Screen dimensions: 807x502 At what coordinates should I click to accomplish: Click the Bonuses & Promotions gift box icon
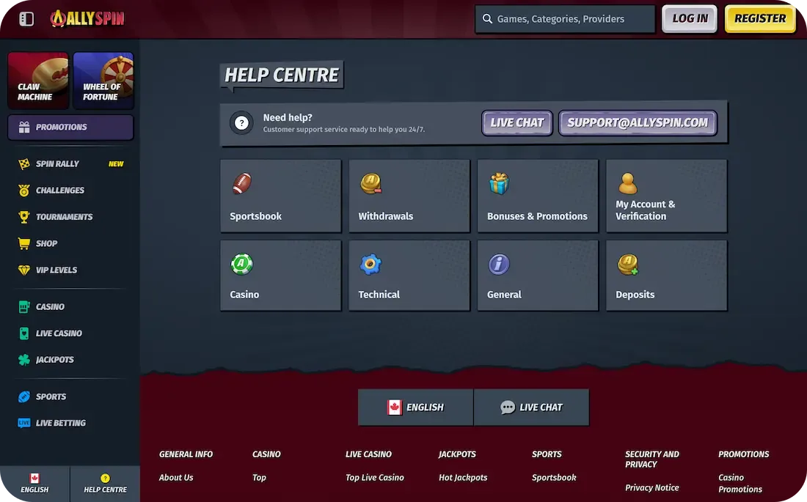click(x=499, y=184)
